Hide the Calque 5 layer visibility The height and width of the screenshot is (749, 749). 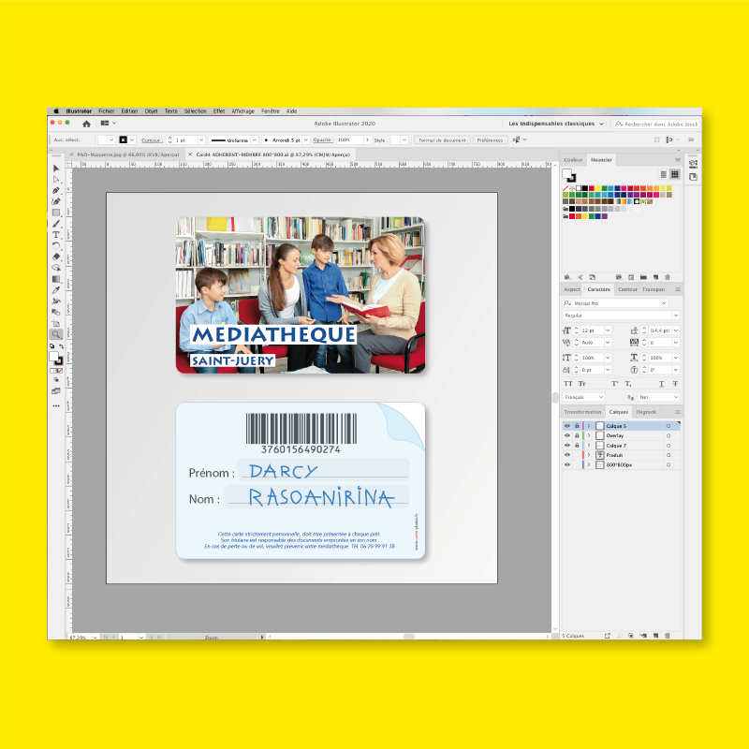pos(566,426)
